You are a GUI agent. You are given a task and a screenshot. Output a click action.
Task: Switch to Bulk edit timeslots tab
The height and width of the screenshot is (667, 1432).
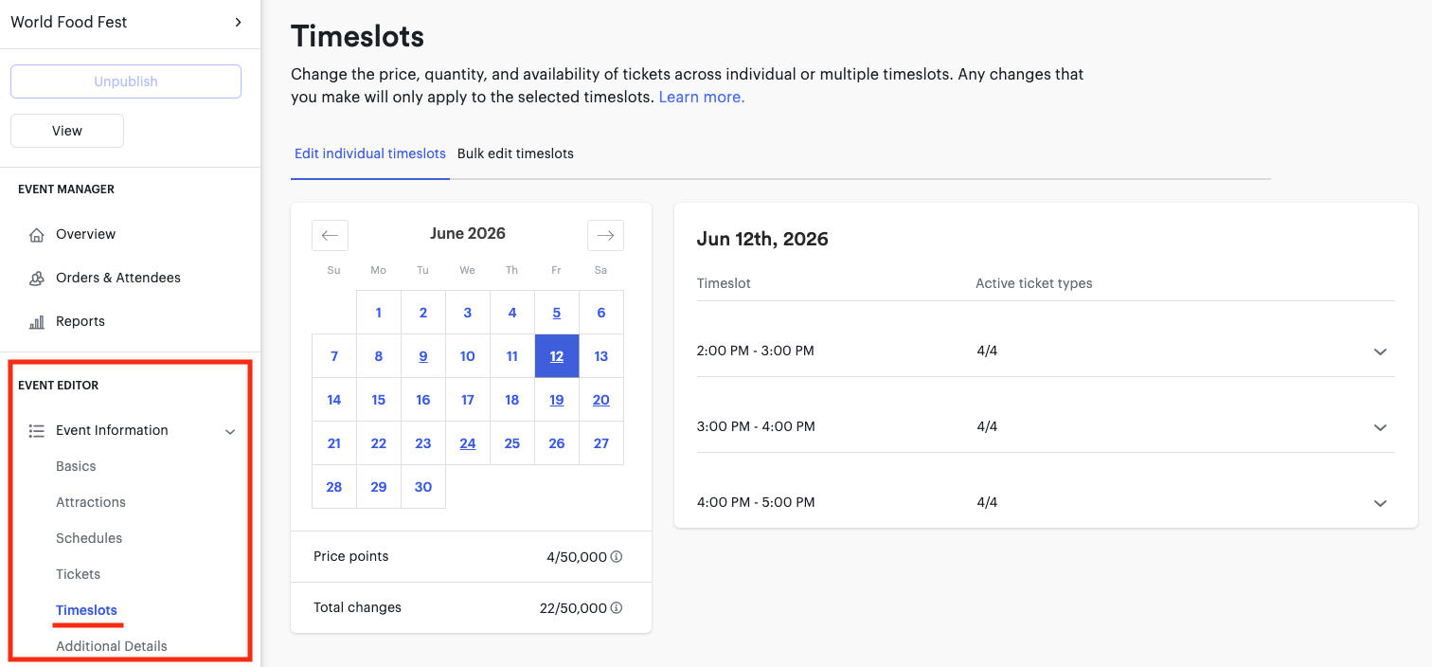point(515,153)
